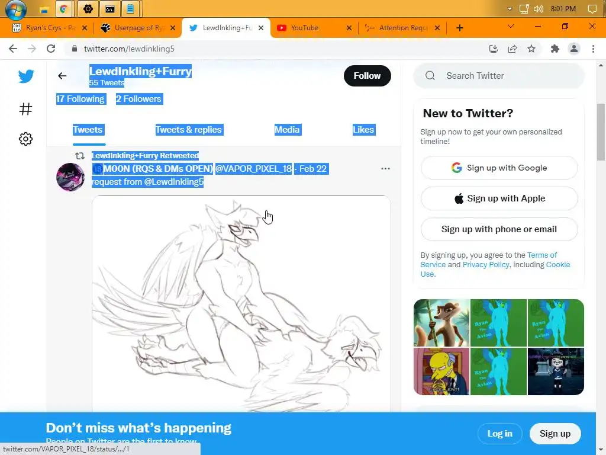Select the Likes profile tab

tap(363, 130)
